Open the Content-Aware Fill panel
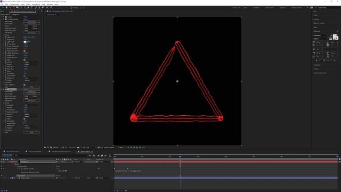341x192 pixels. click(320, 73)
